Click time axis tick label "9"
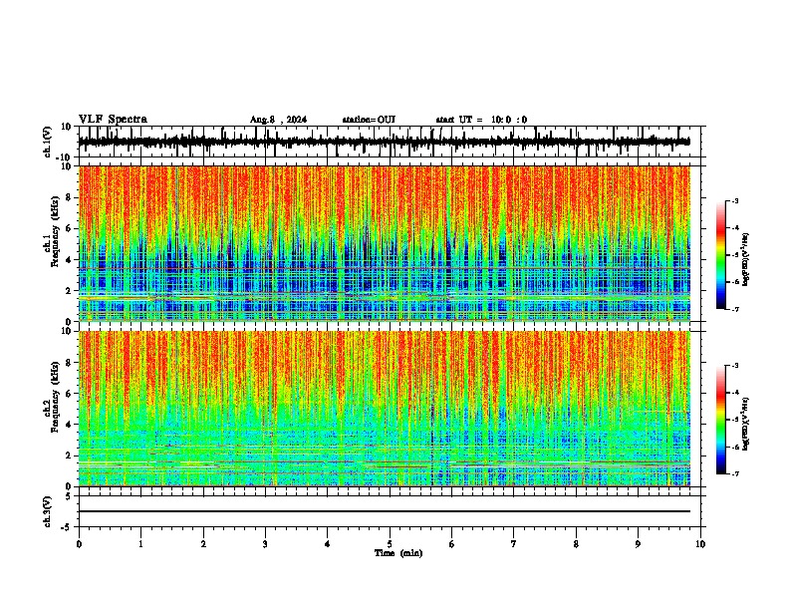789x610 pixels. point(638,544)
